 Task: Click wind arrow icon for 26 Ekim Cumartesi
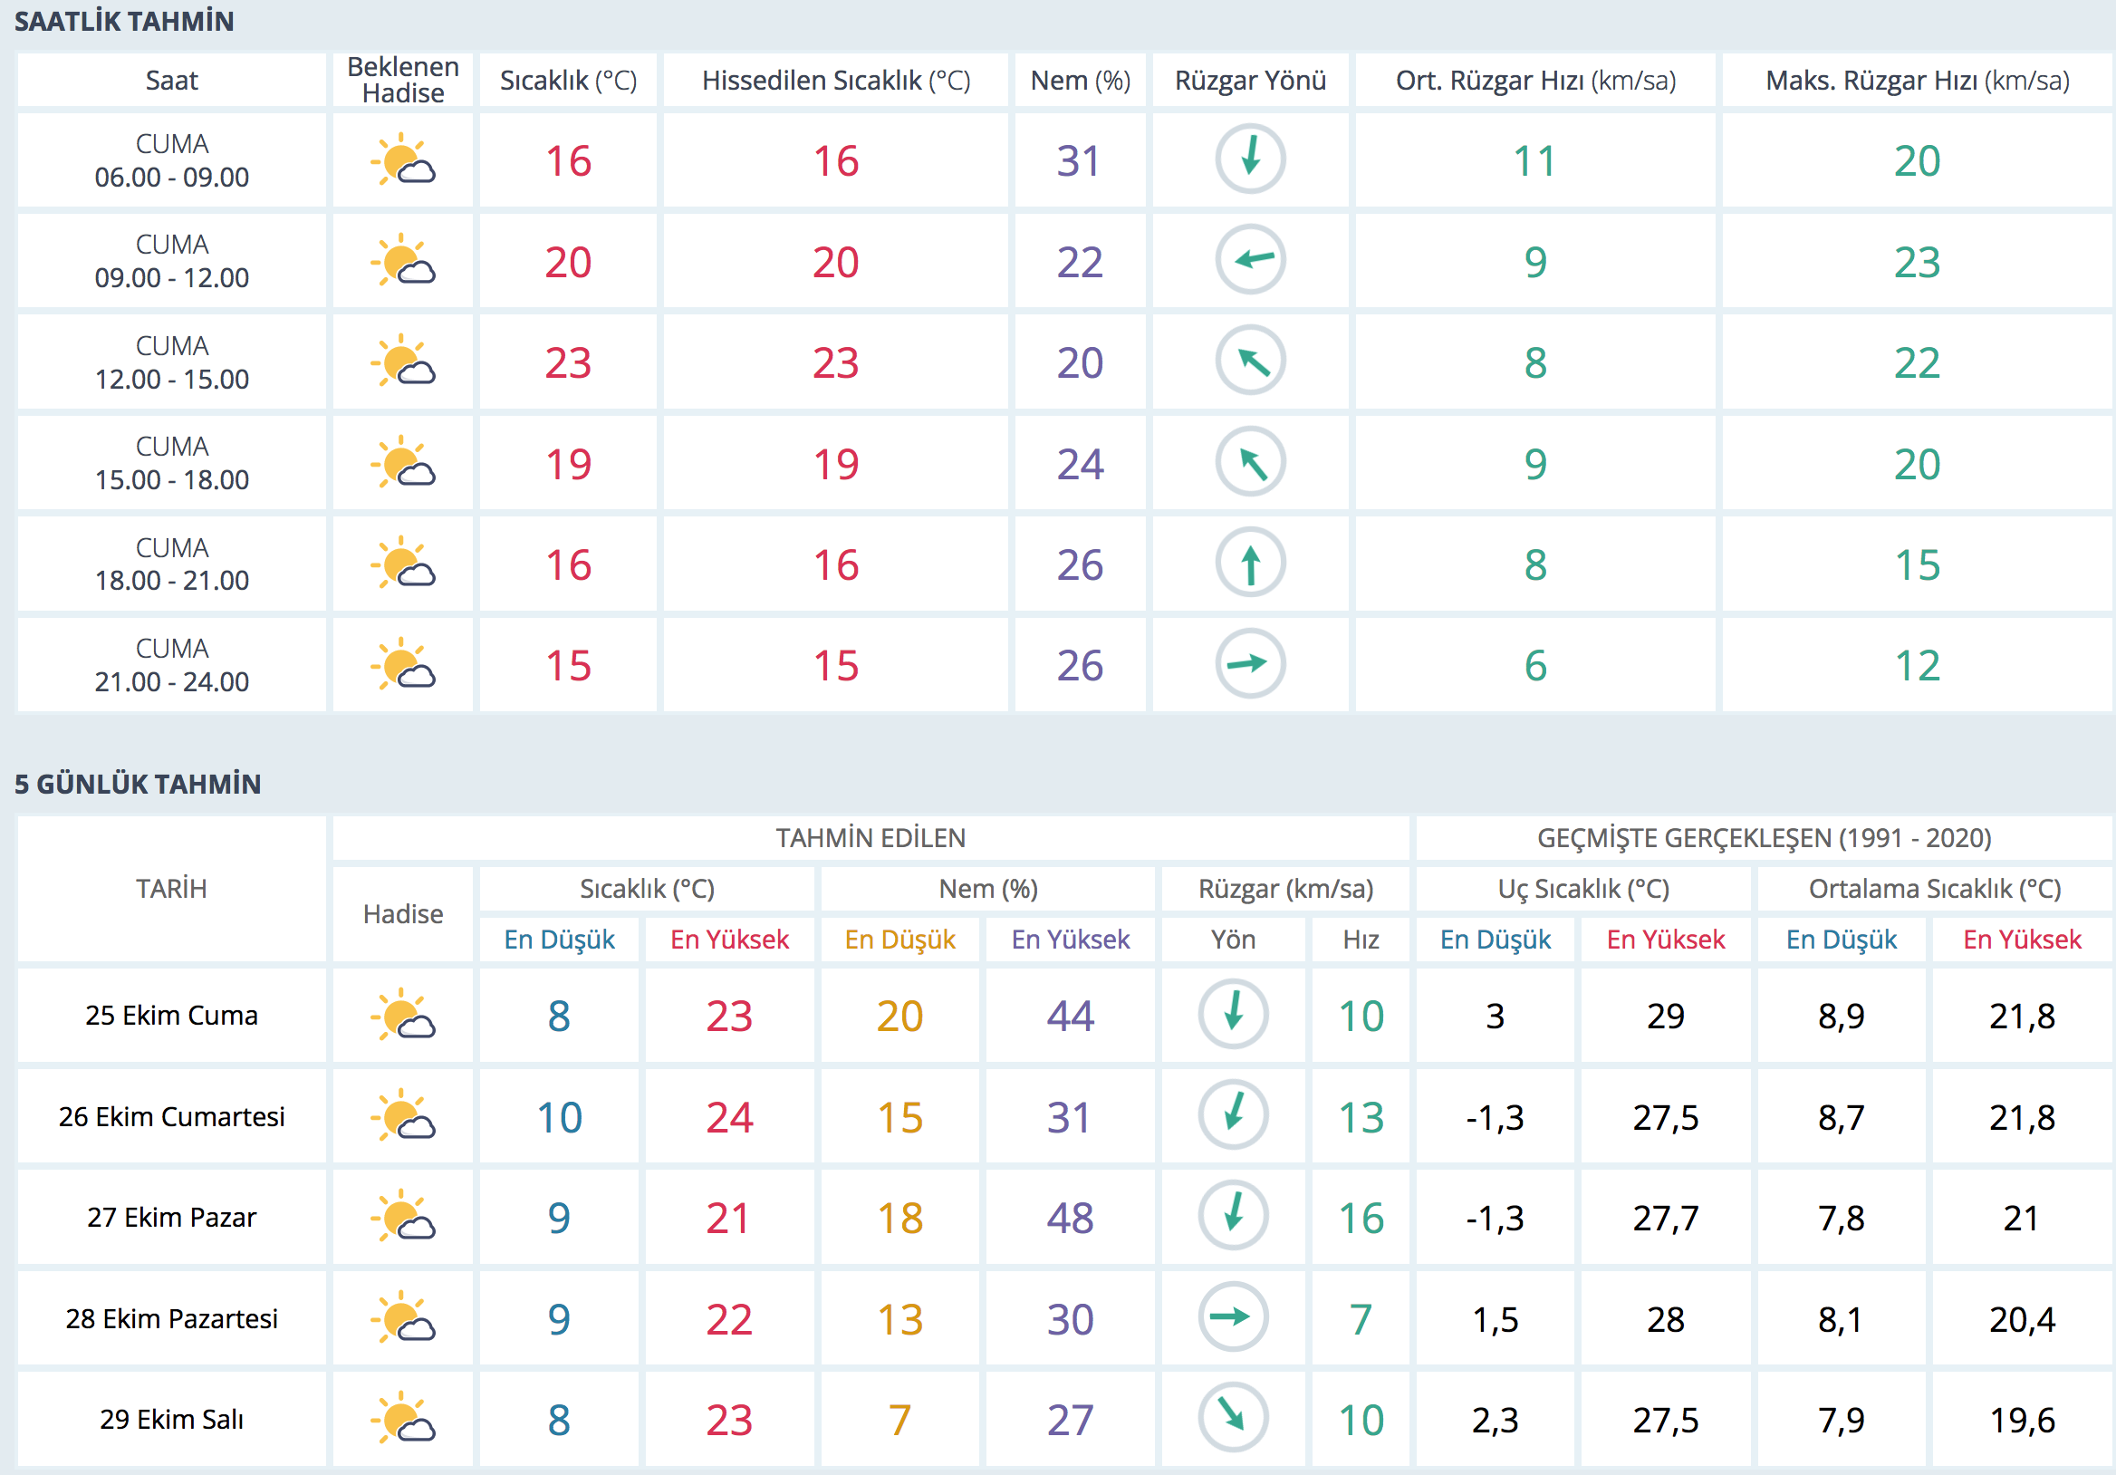click(x=1232, y=1115)
